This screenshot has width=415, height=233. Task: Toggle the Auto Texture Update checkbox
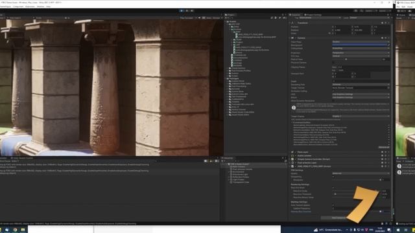pos(333,205)
